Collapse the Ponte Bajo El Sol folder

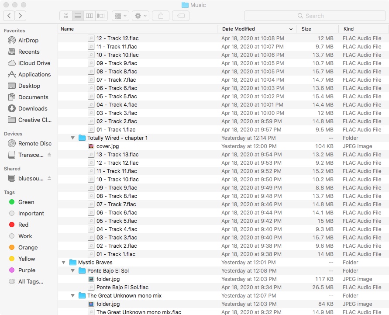72,271
